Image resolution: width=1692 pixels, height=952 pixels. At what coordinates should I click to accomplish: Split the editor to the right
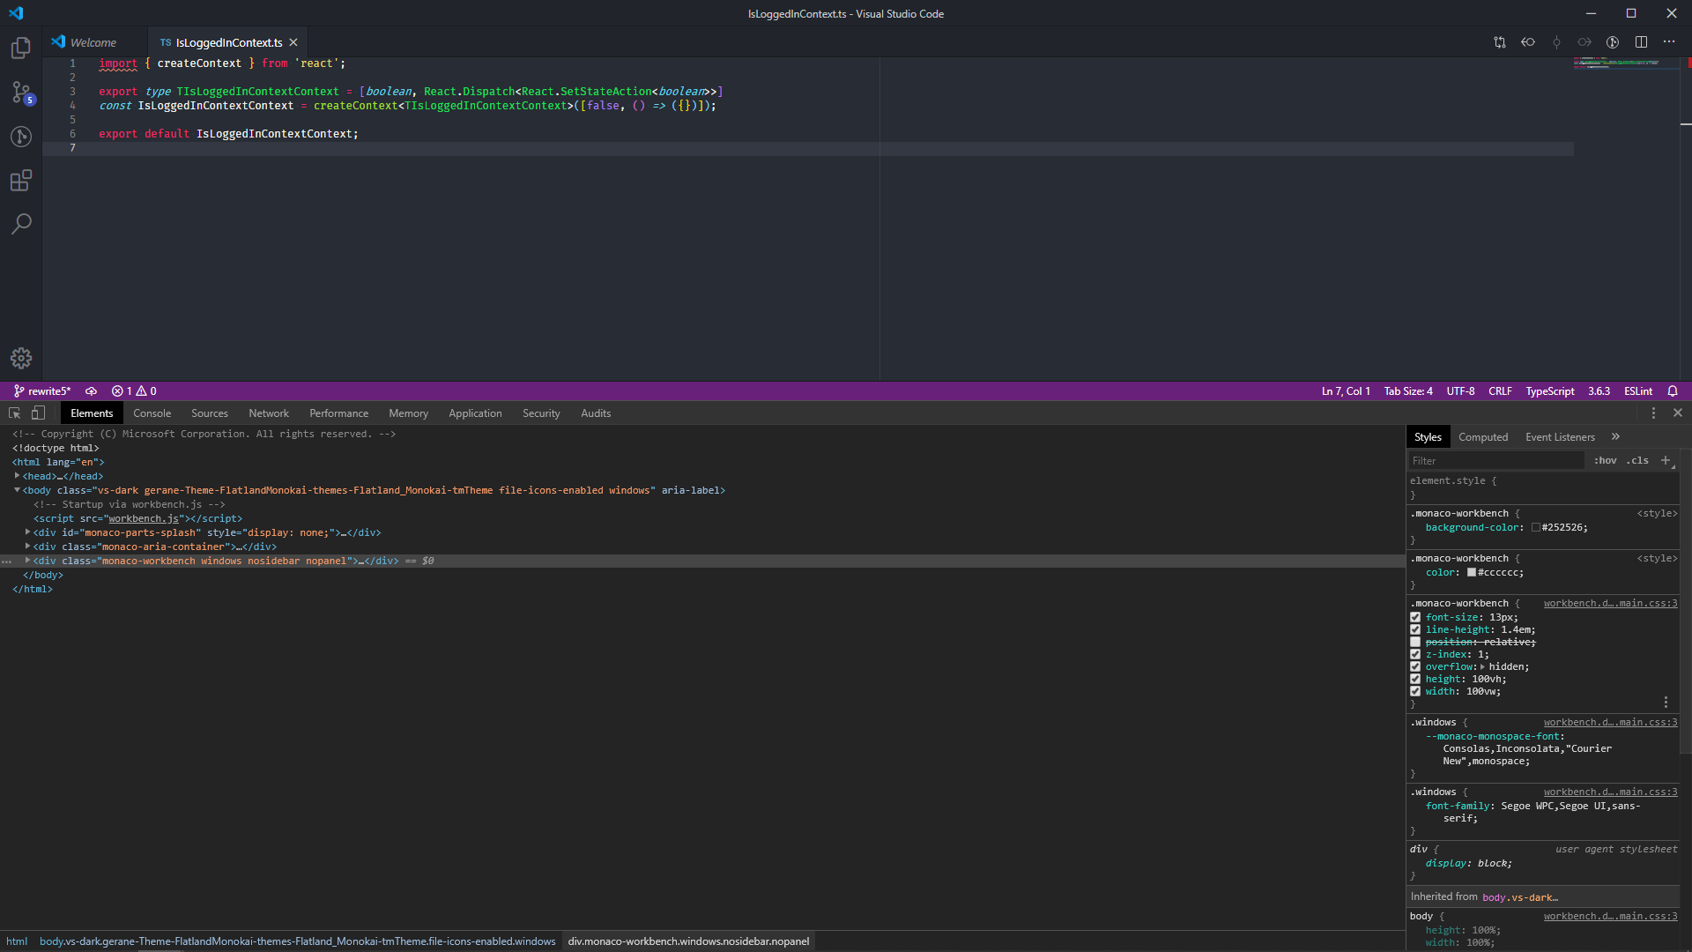1641,42
